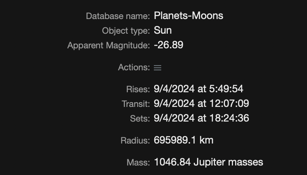Open the Actions hamburger menu

point(158,68)
